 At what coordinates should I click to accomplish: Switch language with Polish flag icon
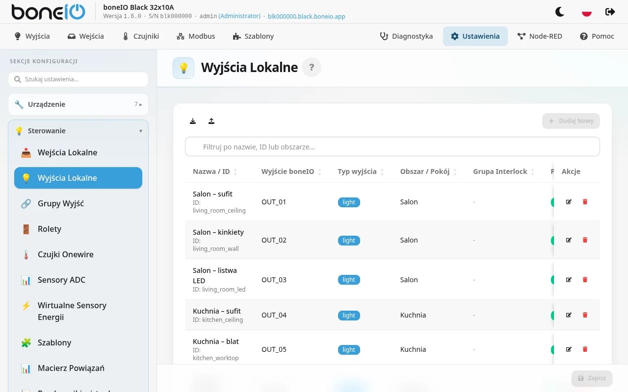click(x=586, y=12)
